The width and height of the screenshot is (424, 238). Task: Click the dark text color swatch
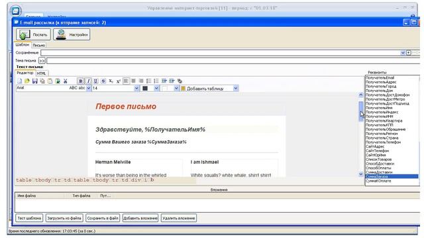tap(145, 89)
